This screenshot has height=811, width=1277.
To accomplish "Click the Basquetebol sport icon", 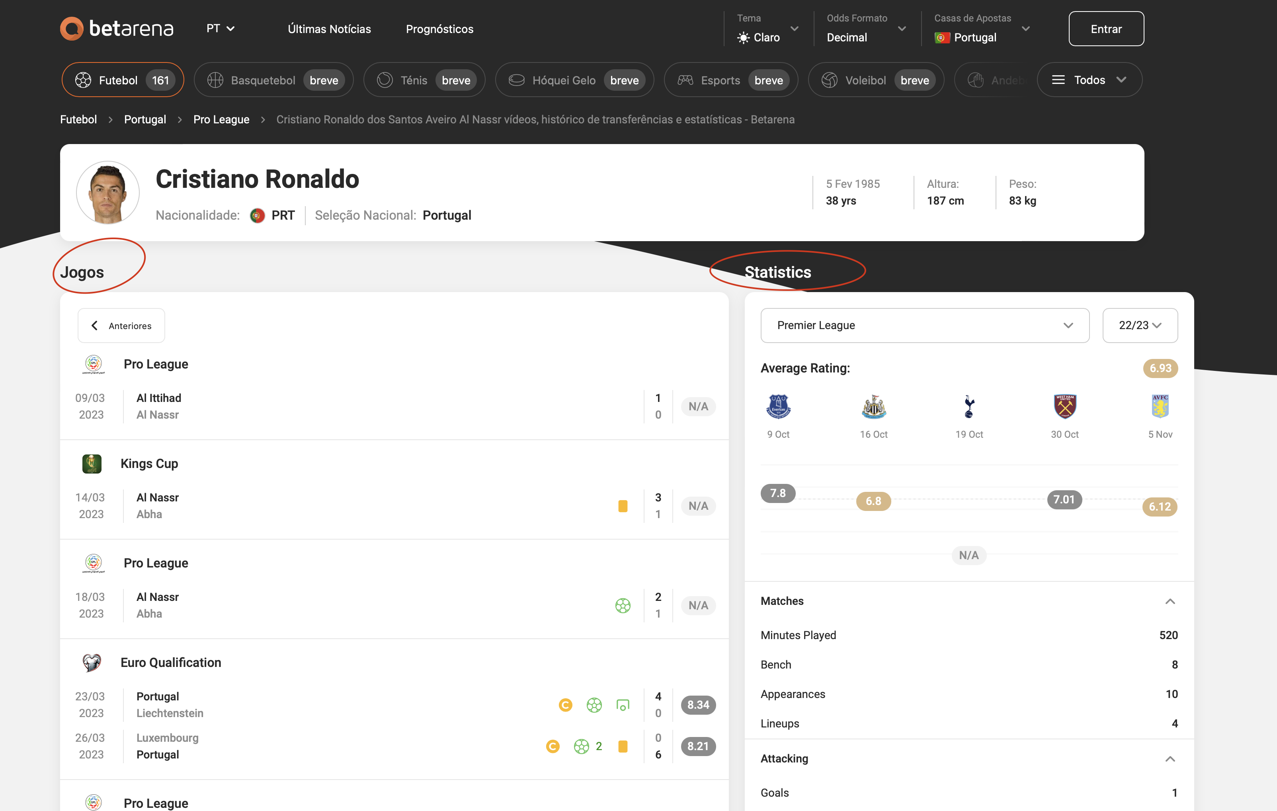I will point(215,80).
